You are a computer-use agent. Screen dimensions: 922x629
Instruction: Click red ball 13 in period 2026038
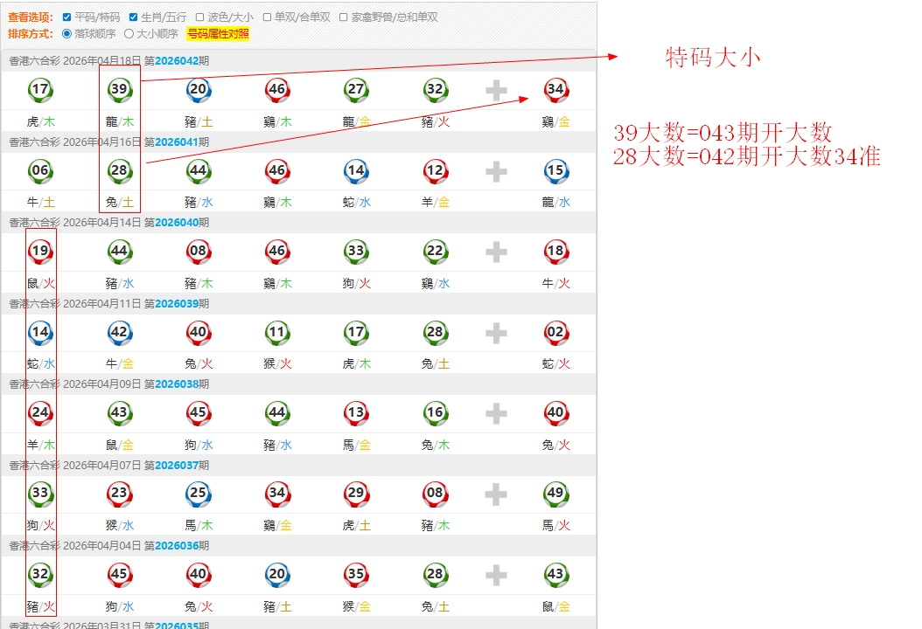pos(356,413)
